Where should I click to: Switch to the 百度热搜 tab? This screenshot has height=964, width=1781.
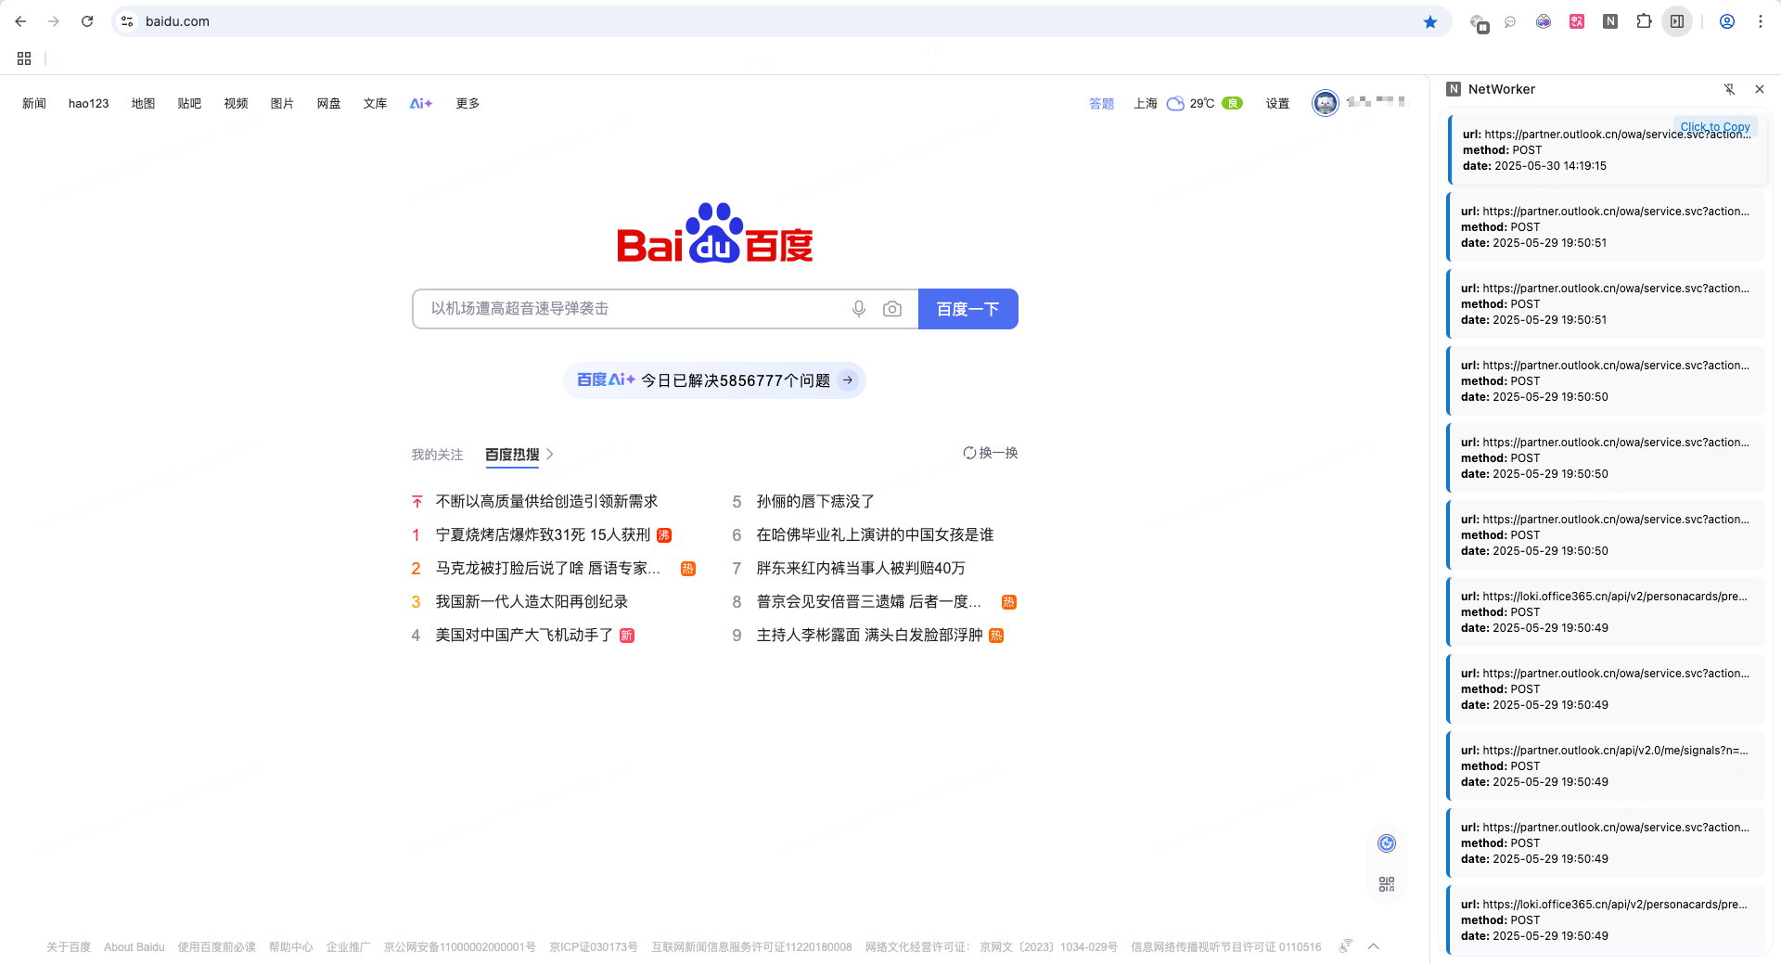pyautogui.click(x=512, y=455)
